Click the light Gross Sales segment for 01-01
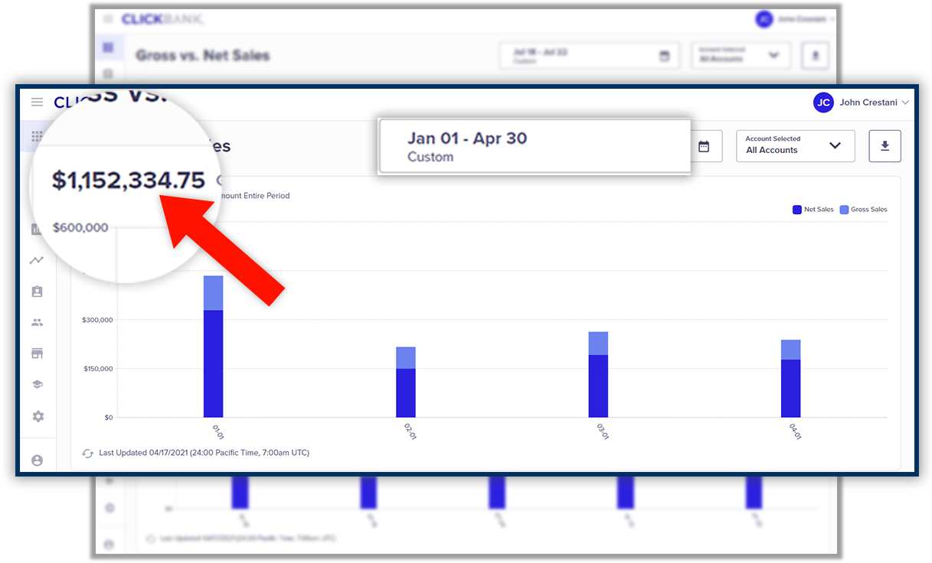The height and width of the screenshot is (563, 932). coord(213,293)
